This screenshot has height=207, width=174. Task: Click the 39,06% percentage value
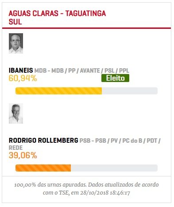pyautogui.click(x=23, y=155)
